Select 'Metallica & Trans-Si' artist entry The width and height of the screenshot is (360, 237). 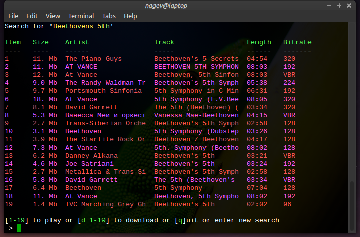click(106, 172)
